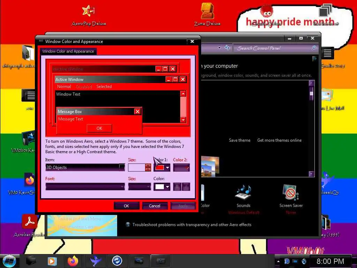
Task: Click Disabled menu item in preview
Action: coord(84,87)
